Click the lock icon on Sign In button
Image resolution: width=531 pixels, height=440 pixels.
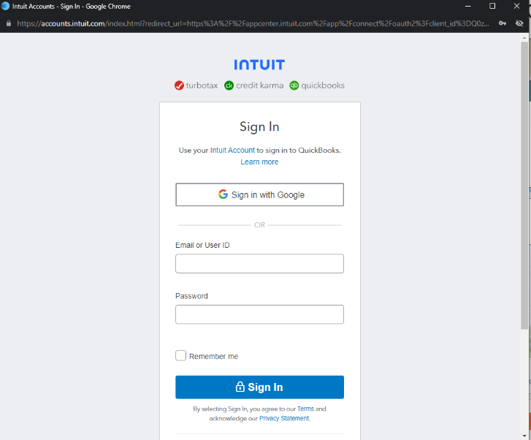point(240,387)
